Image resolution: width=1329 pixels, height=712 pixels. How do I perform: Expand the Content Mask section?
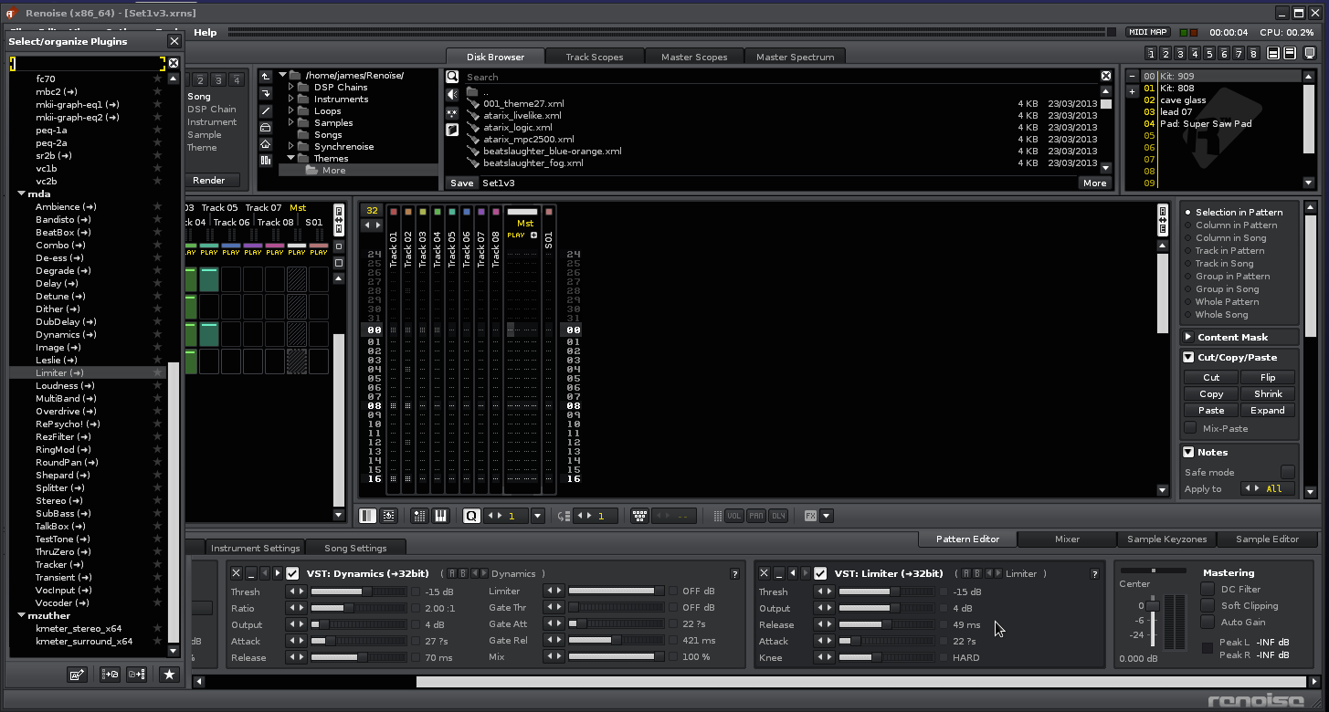[1189, 338]
